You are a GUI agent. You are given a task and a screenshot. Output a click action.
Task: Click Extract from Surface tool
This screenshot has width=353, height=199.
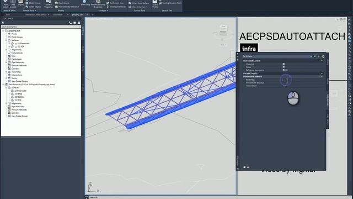pyautogui.click(x=140, y=3)
